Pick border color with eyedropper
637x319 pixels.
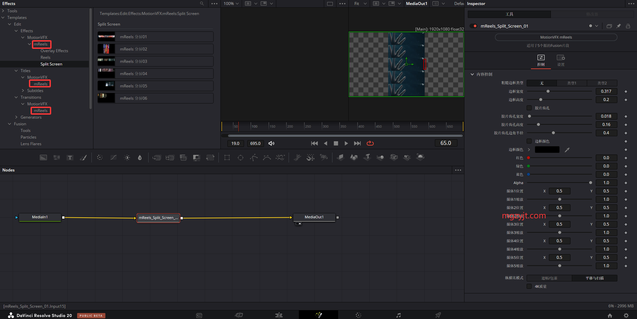point(567,150)
